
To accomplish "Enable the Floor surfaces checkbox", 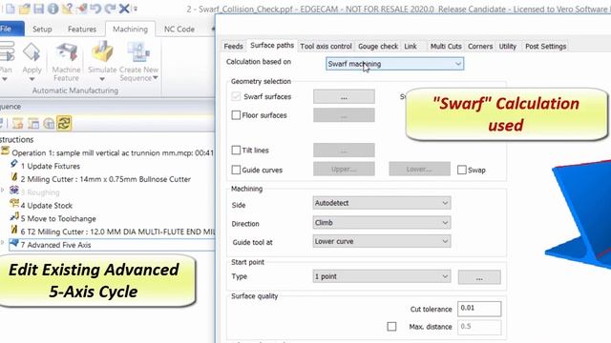I will pyautogui.click(x=236, y=115).
